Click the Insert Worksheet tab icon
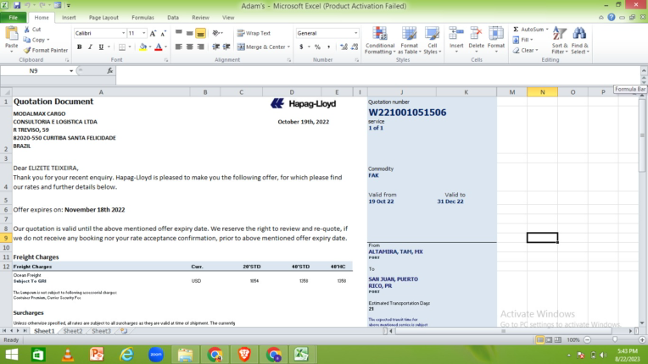This screenshot has width=648, height=364. 124,331
